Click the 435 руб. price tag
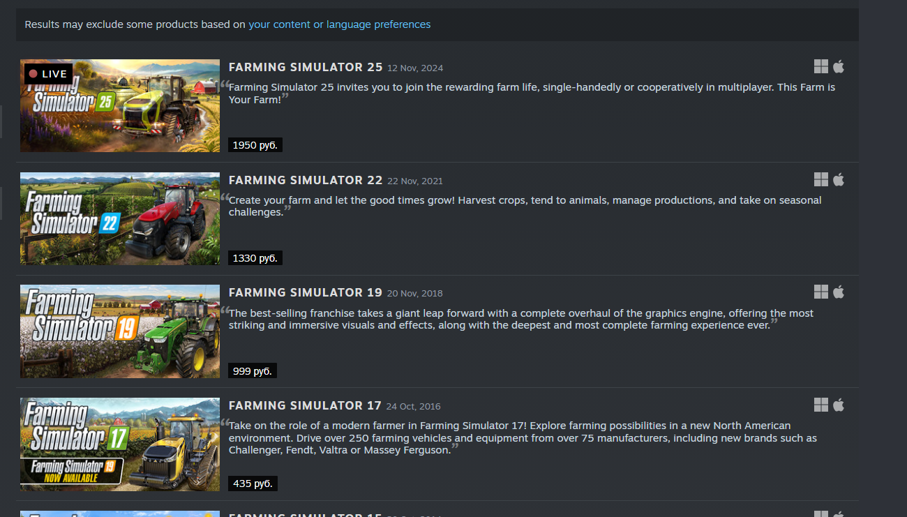 click(x=253, y=484)
